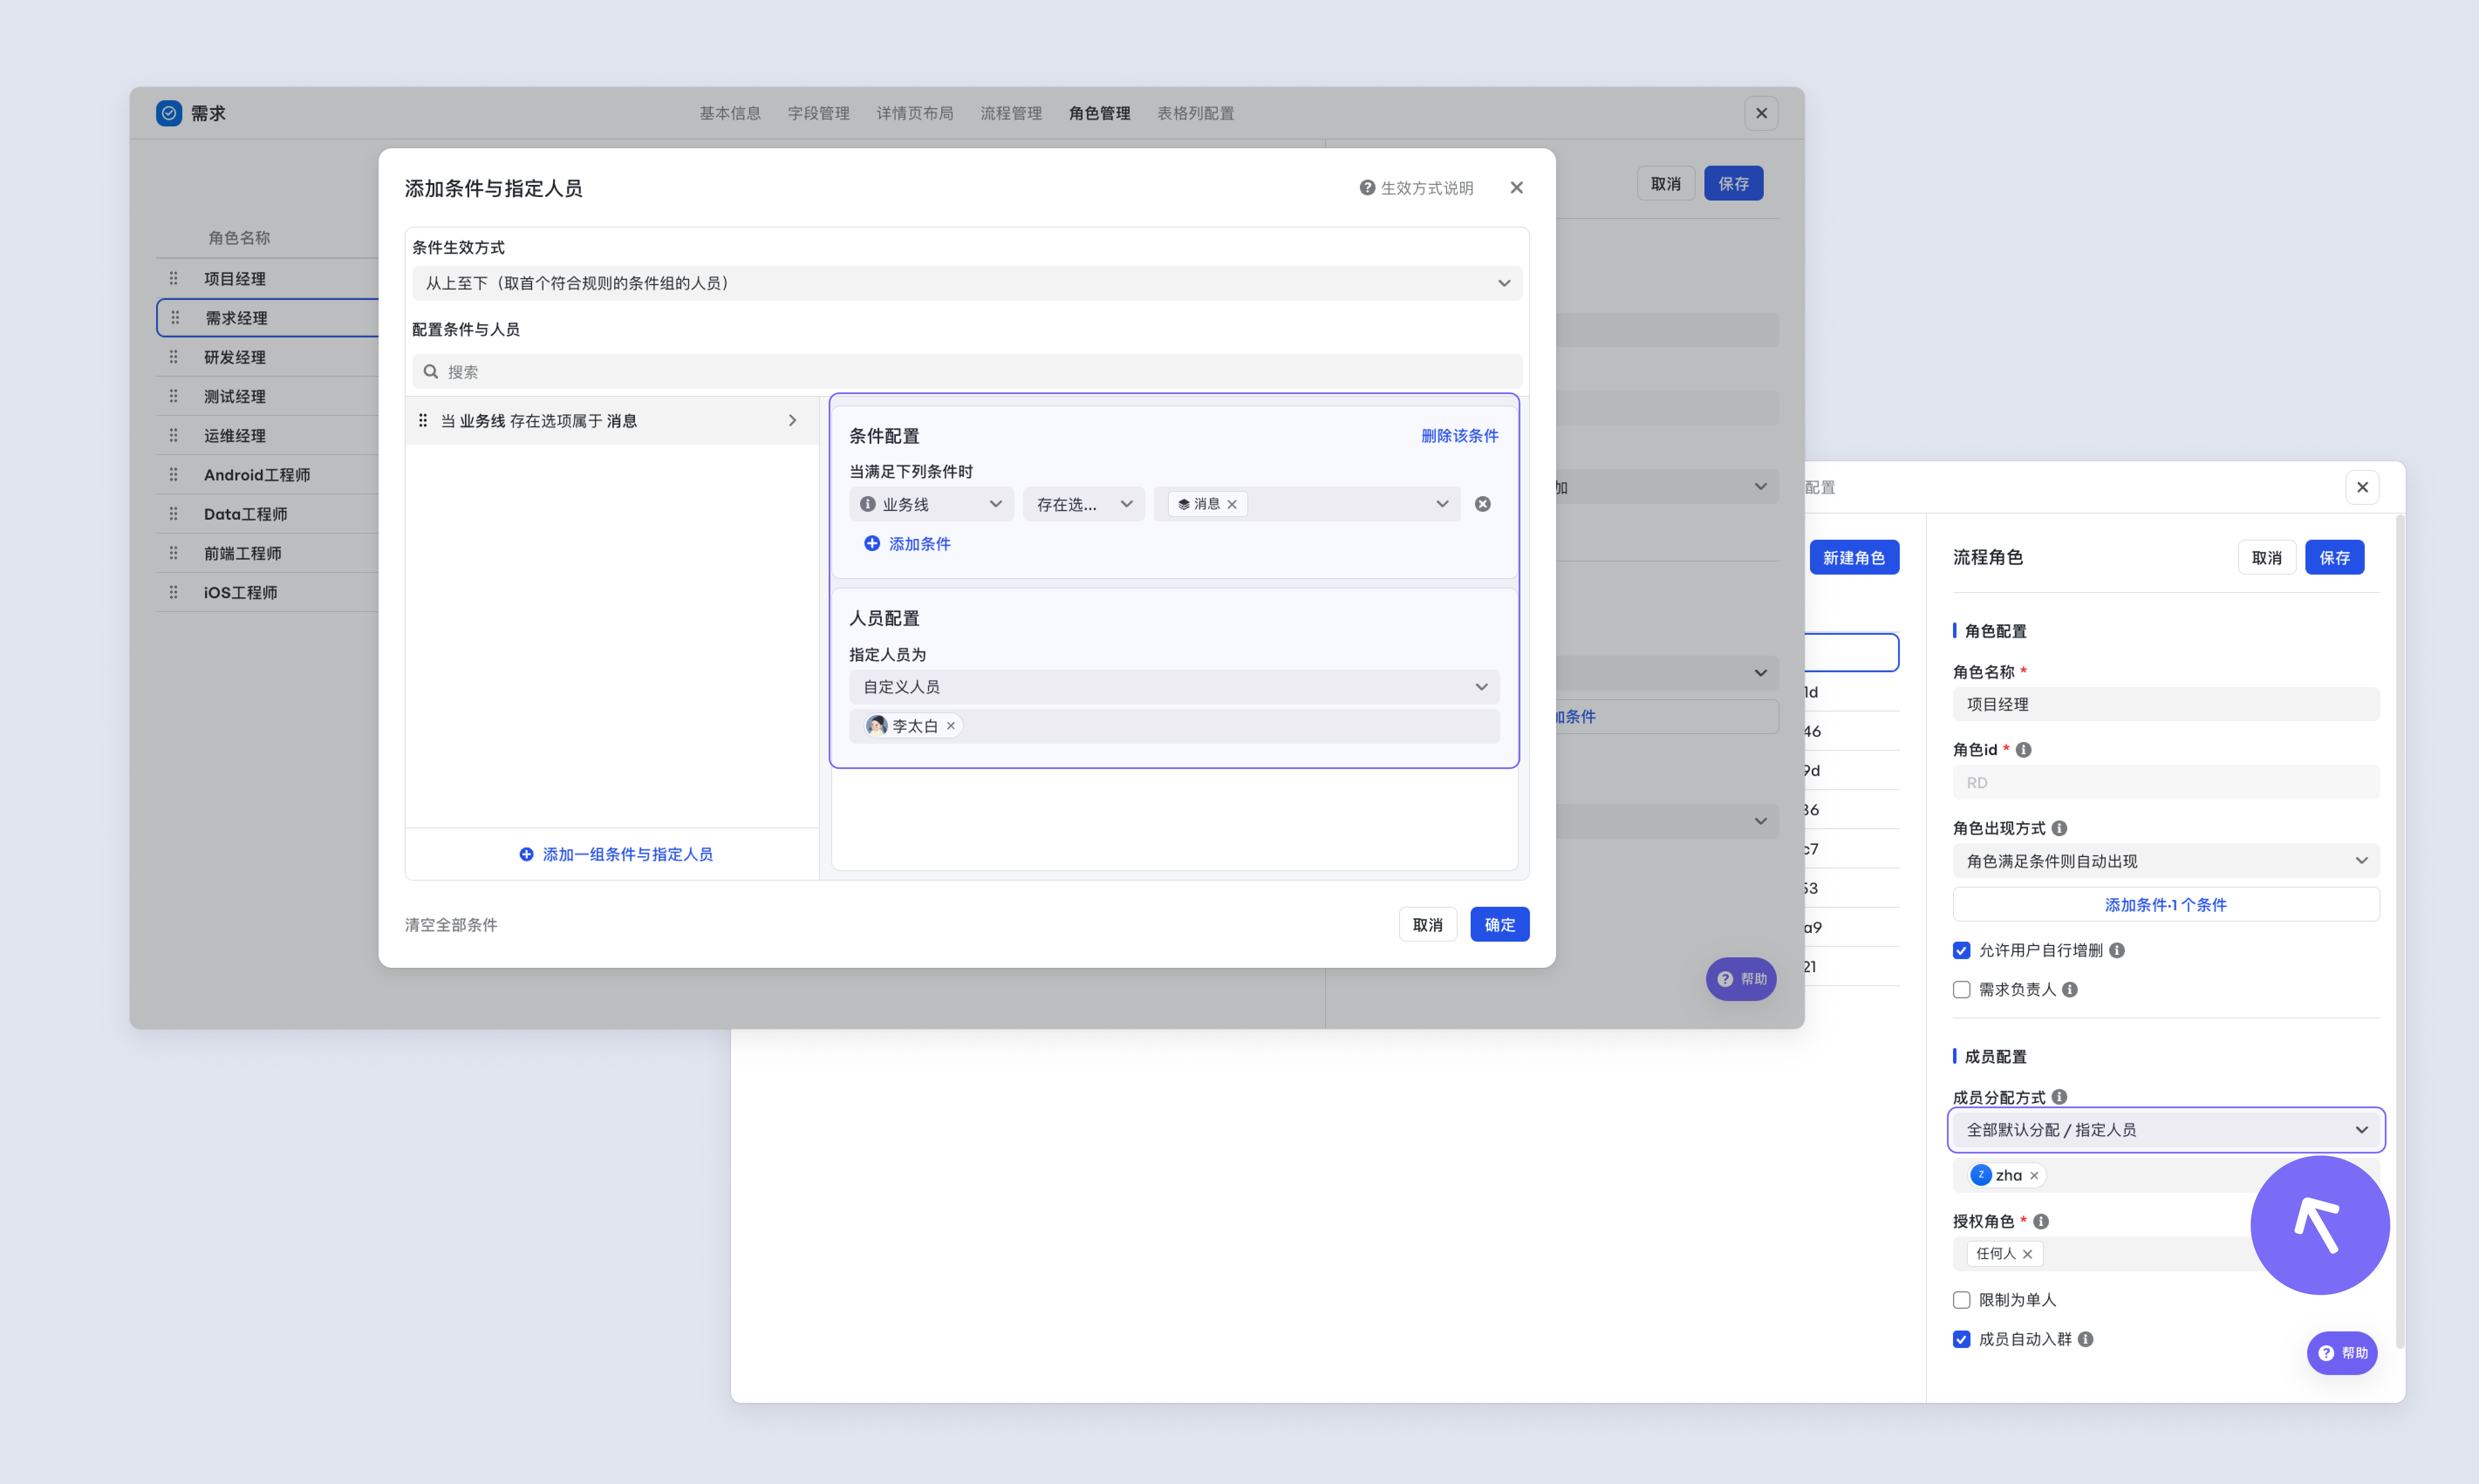
Task: Click the info icon next to 成员分配方式
Action: [x=2059, y=1097]
